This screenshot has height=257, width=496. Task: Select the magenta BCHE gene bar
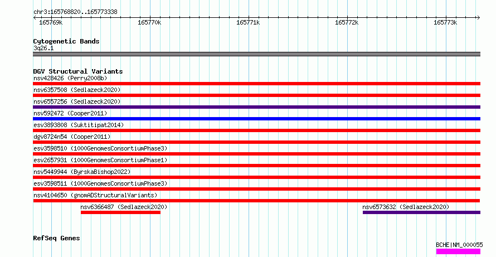click(458, 251)
